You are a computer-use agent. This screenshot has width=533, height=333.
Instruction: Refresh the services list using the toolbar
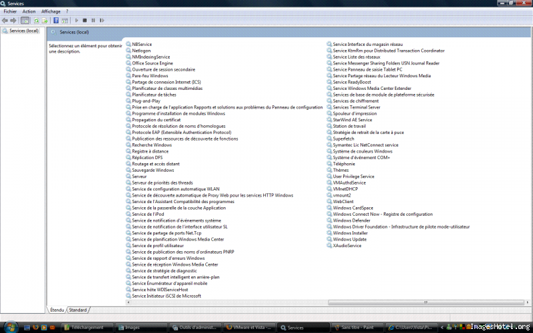(x=37, y=21)
